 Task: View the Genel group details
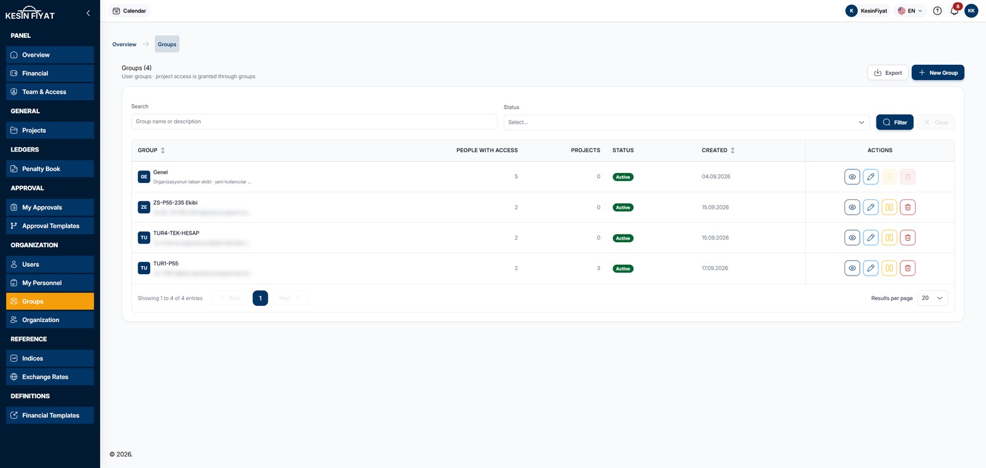coord(852,177)
